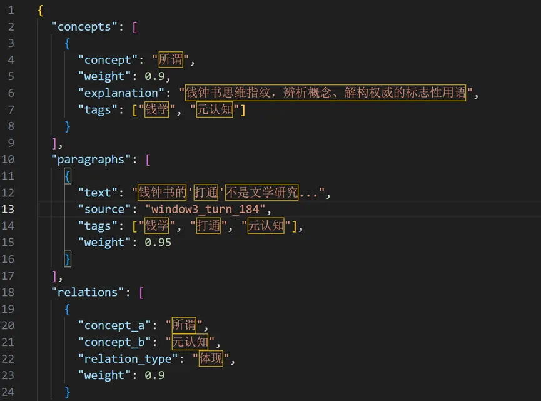Click the "window3_turn_184" string value
Screen dimensions: 541x401
click(x=205, y=210)
